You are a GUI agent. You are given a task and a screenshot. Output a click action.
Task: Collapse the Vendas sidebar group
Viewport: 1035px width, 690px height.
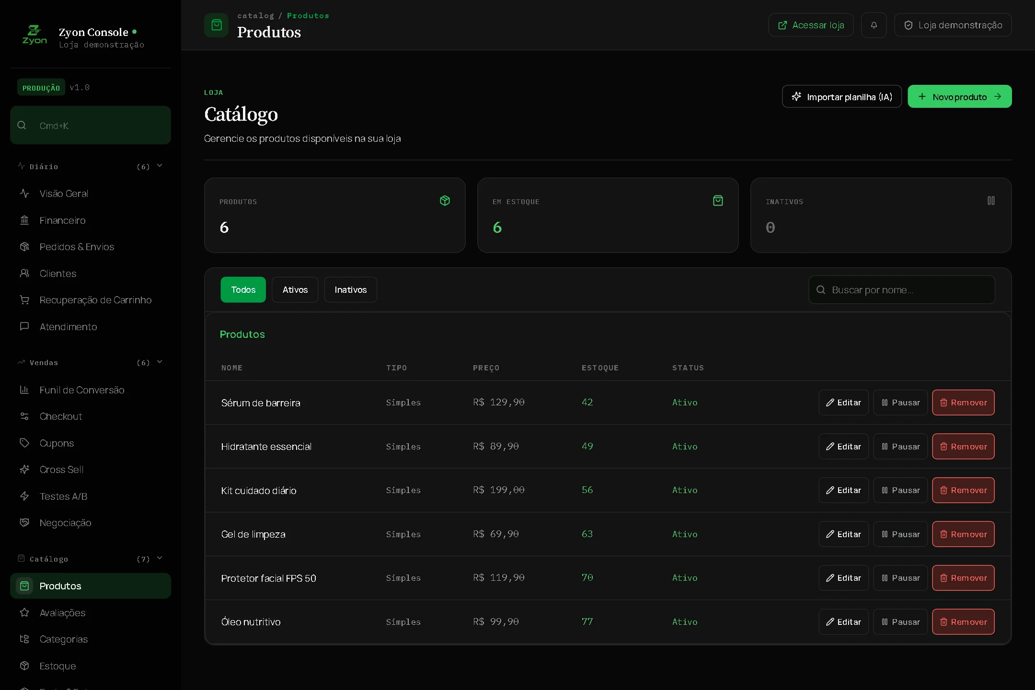pos(91,362)
